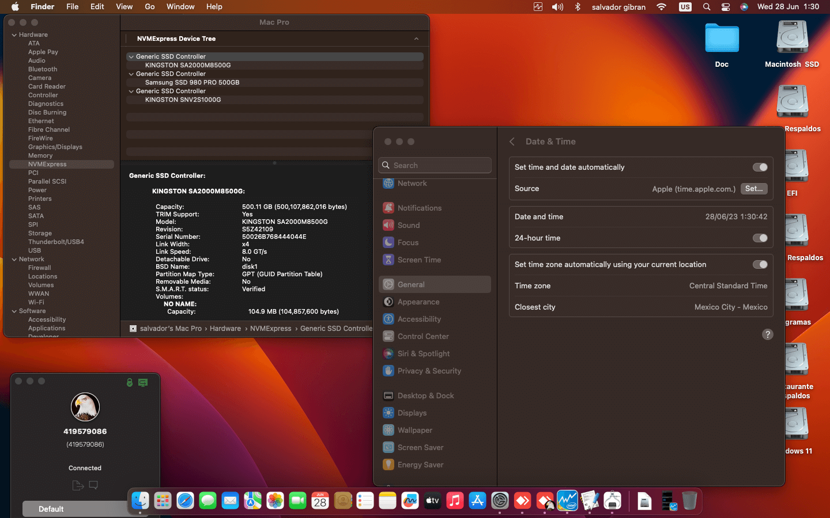Open the Help menu
This screenshot has height=518, width=830.
(214, 7)
